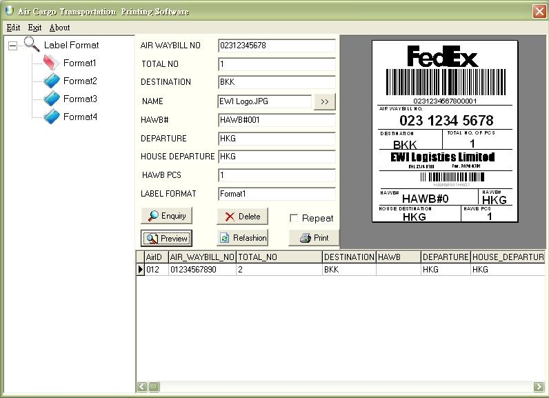Open the Edit menu
This screenshot has width=549, height=398.
click(x=13, y=28)
